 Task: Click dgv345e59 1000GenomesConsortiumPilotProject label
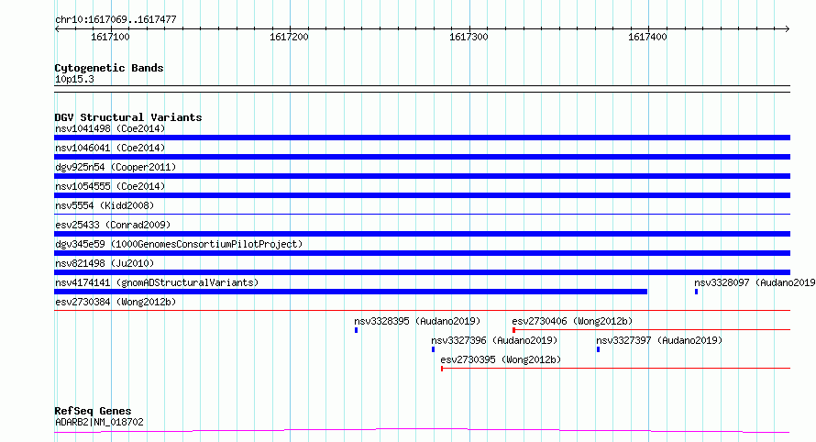179,244
